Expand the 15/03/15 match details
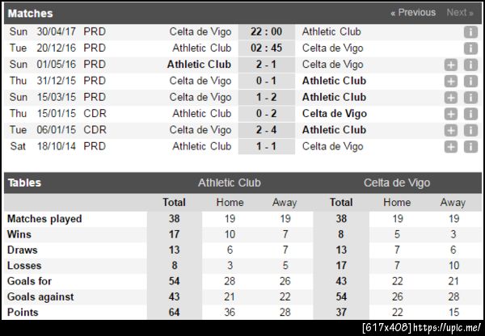Image resolution: width=485 pixels, height=336 pixels. [x=451, y=98]
